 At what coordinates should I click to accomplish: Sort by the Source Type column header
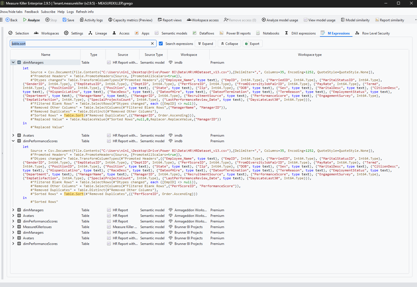(154, 55)
